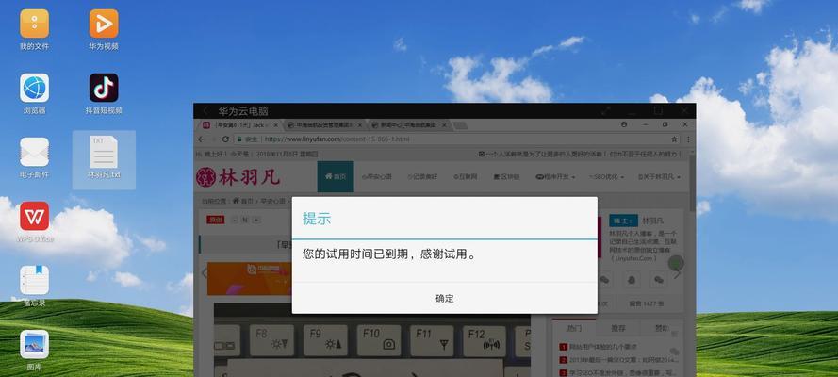Viewport: 838px width, 377px height.
Task: Click 首页 in the breadcrumb path
Action: [242, 202]
